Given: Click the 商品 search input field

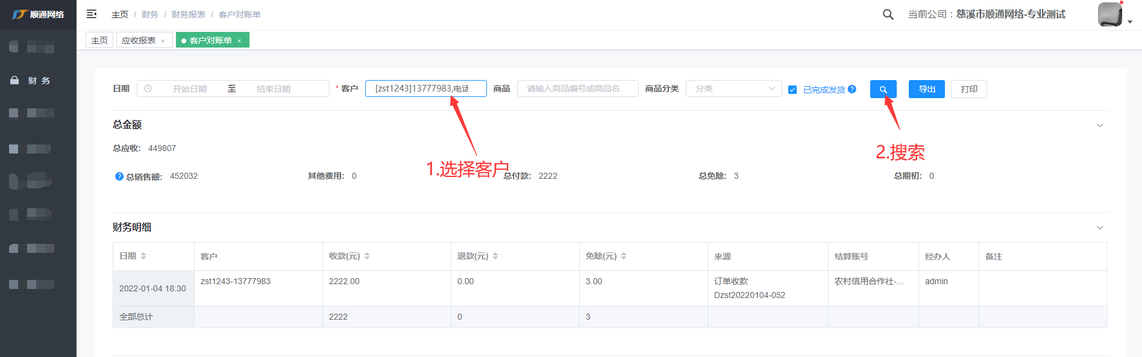Looking at the screenshot, I should [577, 88].
